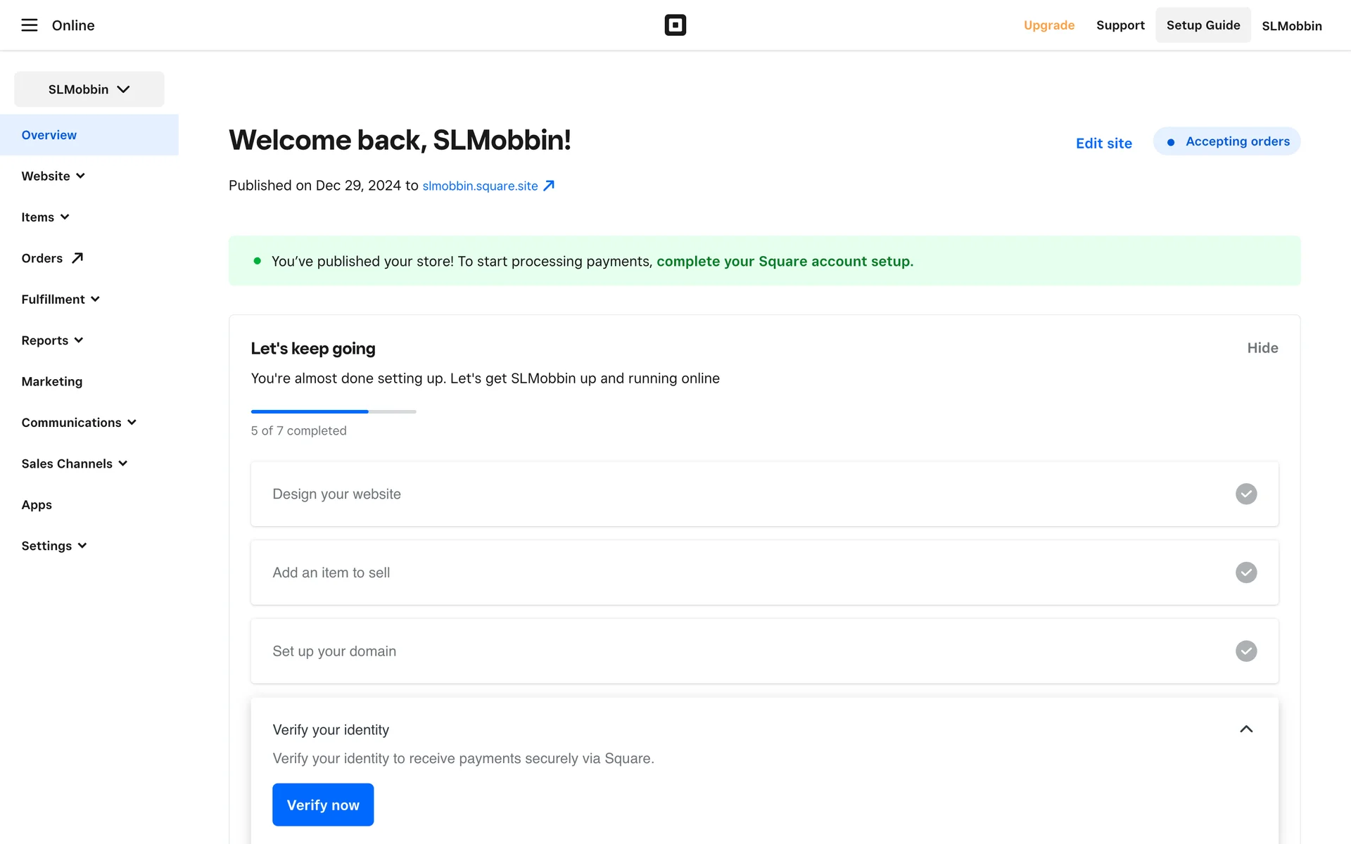Image resolution: width=1351 pixels, height=844 pixels.
Task: Click the blue dot in Accepting orders
Action: [x=1171, y=142]
